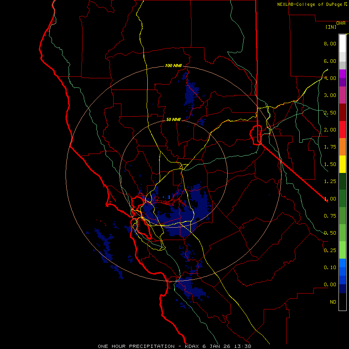Select the black ND legend swatch
This screenshot has height=349, width=349.
(x=342, y=302)
